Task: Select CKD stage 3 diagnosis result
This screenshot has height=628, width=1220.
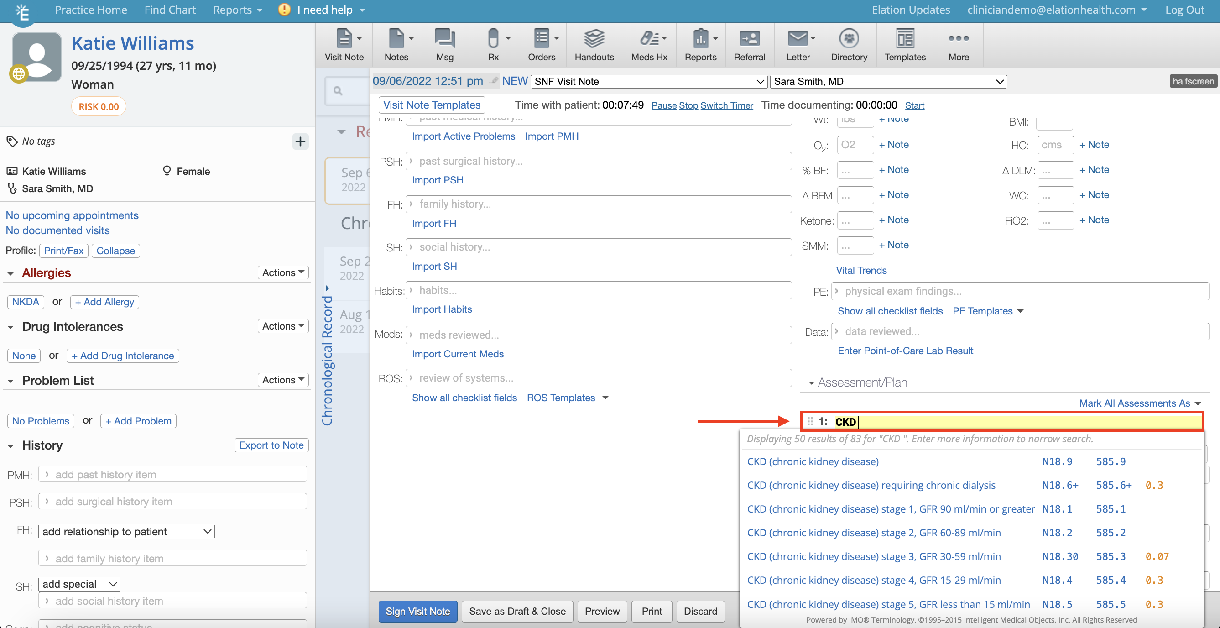Action: click(873, 556)
